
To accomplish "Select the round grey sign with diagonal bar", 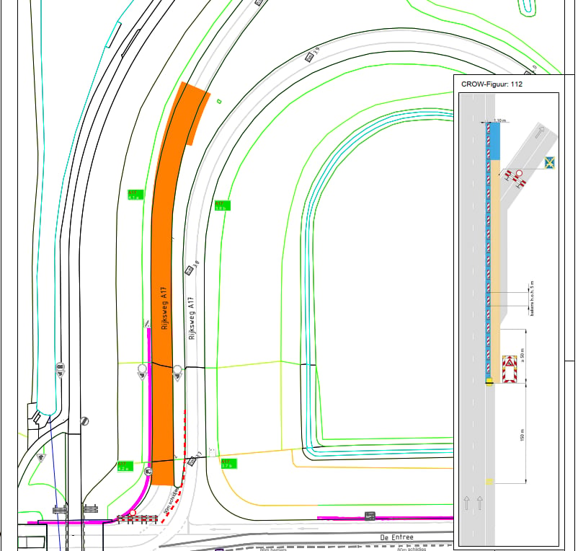I will [84, 420].
